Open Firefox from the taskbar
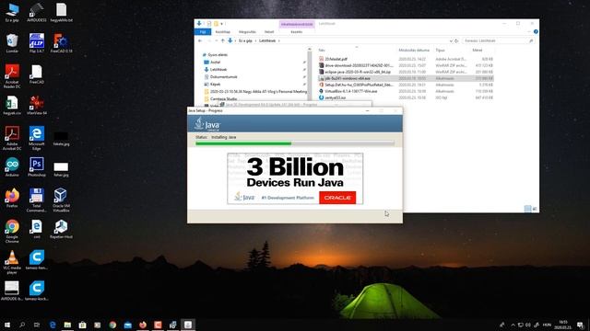 click(143, 325)
